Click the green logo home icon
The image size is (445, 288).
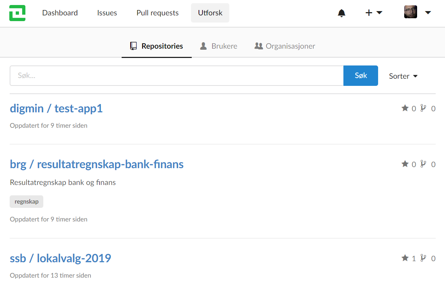(x=17, y=13)
